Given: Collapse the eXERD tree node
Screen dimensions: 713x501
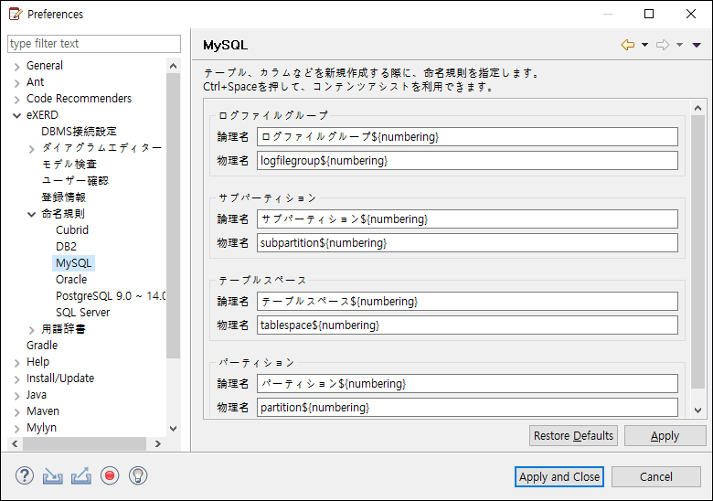Looking at the screenshot, I should click(x=16, y=115).
